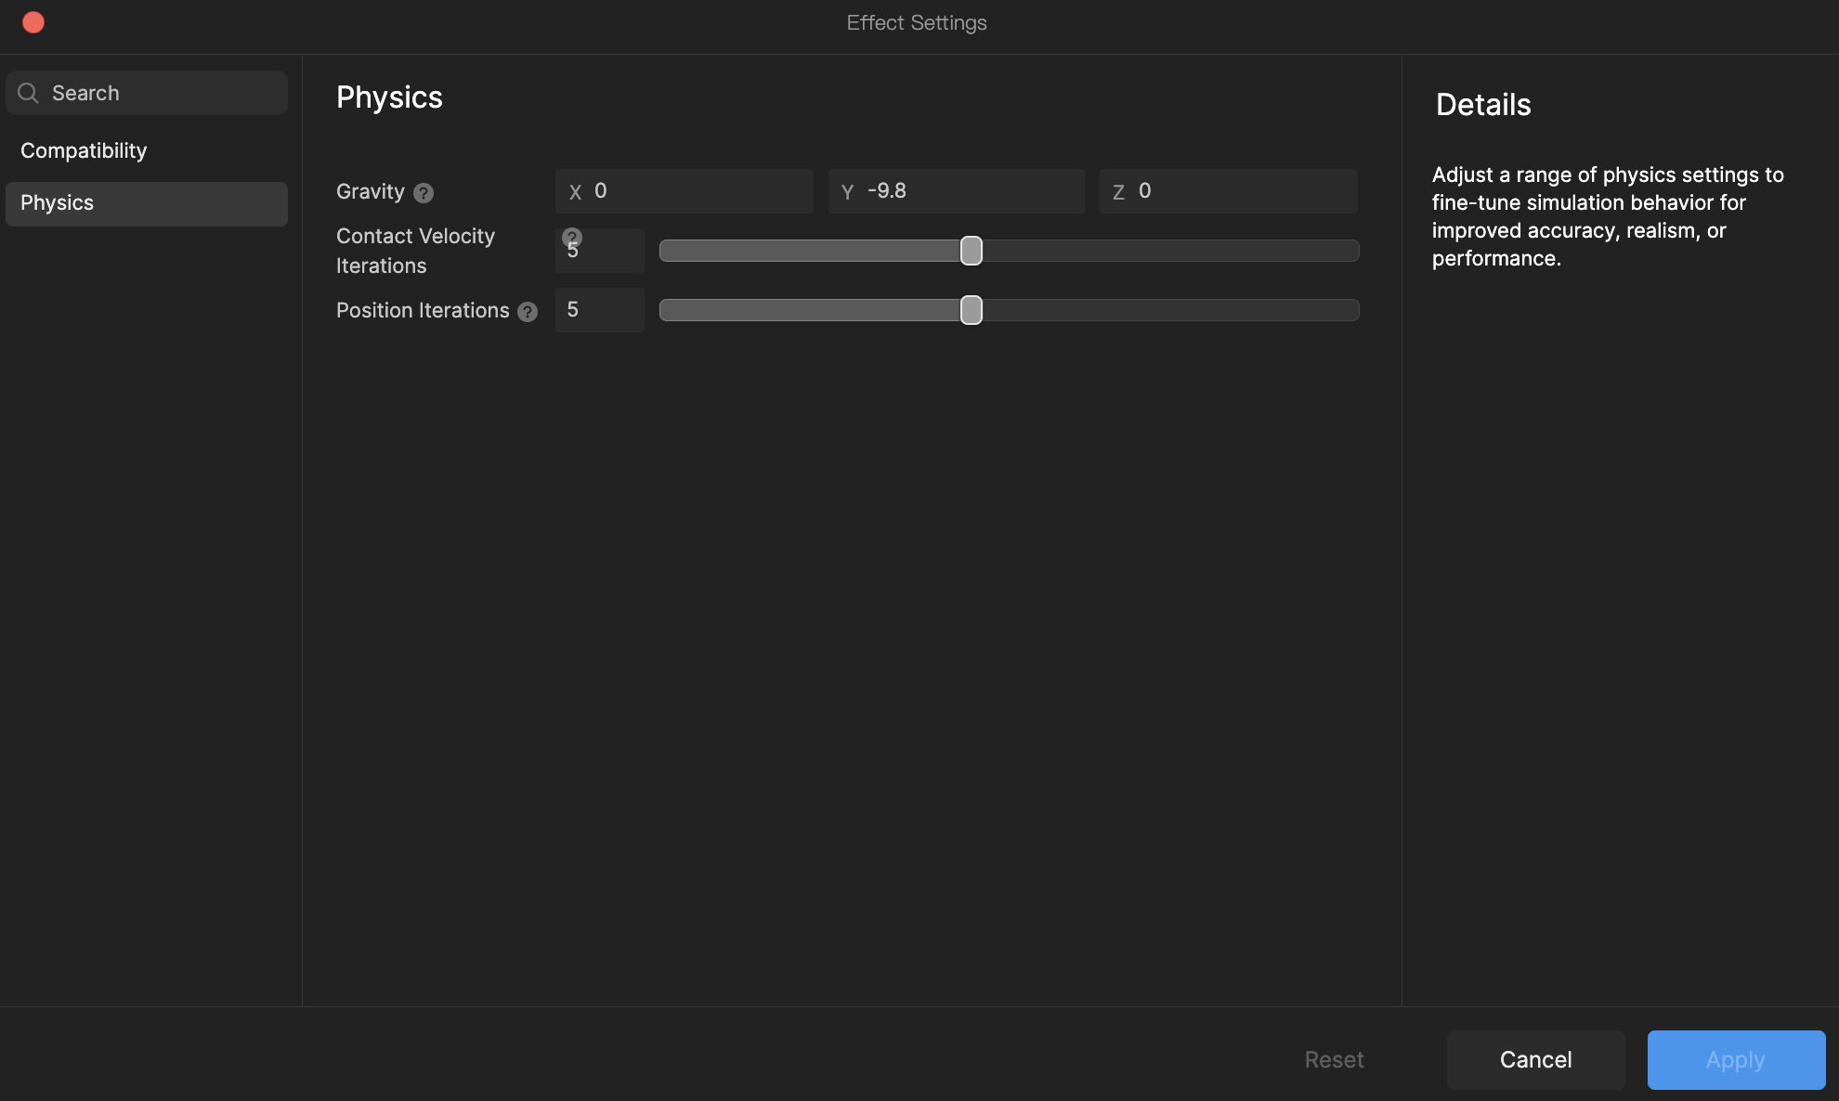
Task: Click the Position Iterations number field
Action: 600,310
